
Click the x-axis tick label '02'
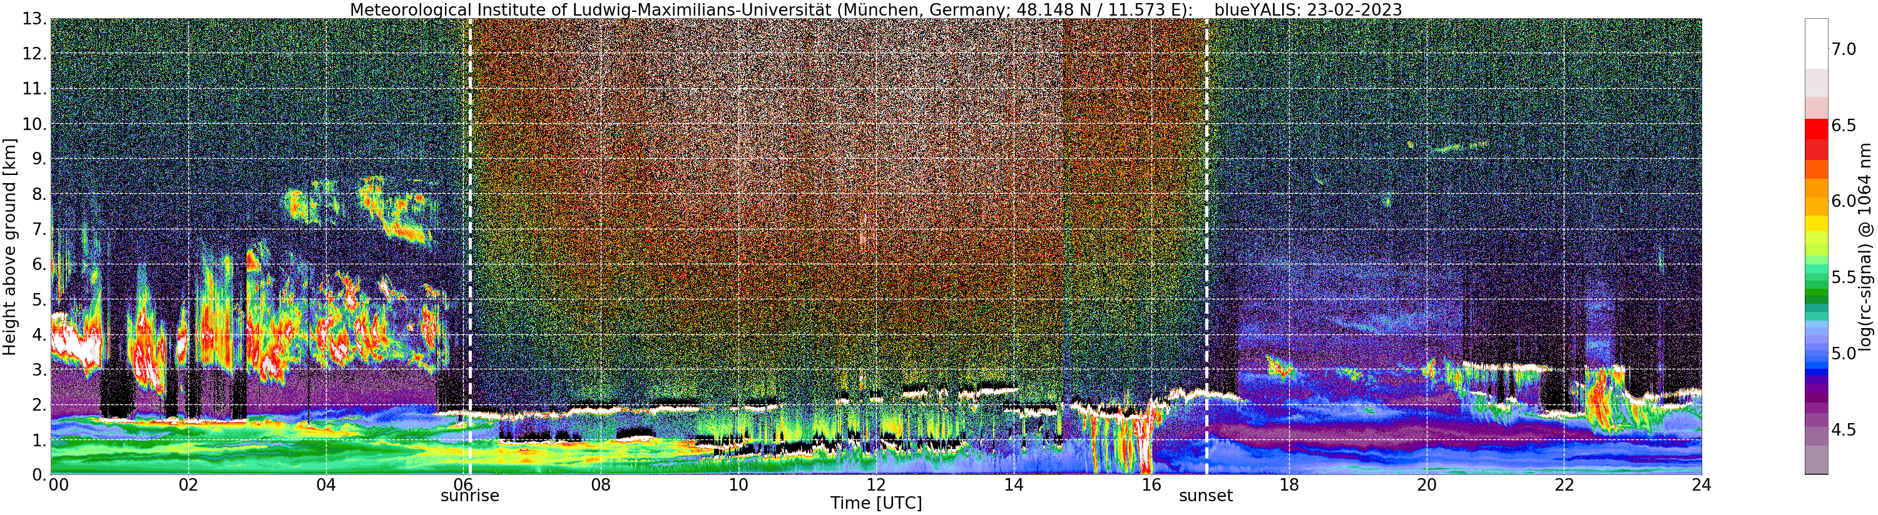click(188, 485)
